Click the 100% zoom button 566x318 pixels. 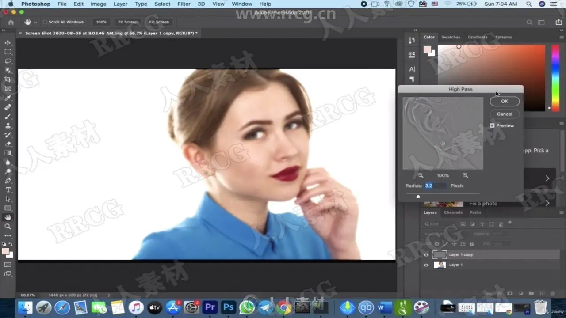point(101,22)
